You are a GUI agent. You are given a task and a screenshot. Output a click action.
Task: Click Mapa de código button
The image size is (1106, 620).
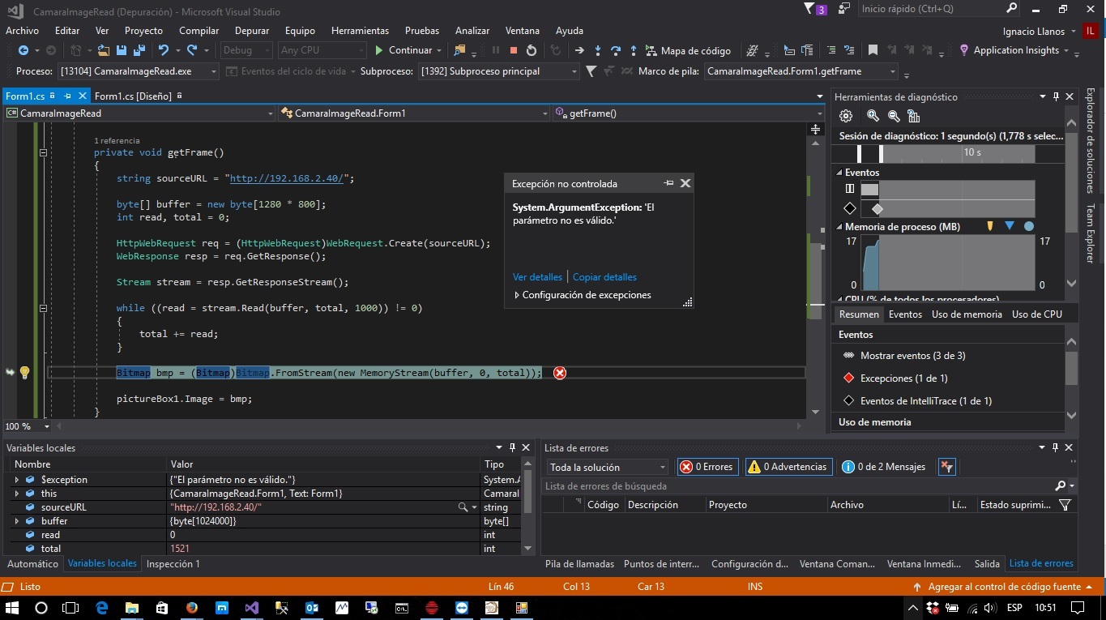(688, 50)
